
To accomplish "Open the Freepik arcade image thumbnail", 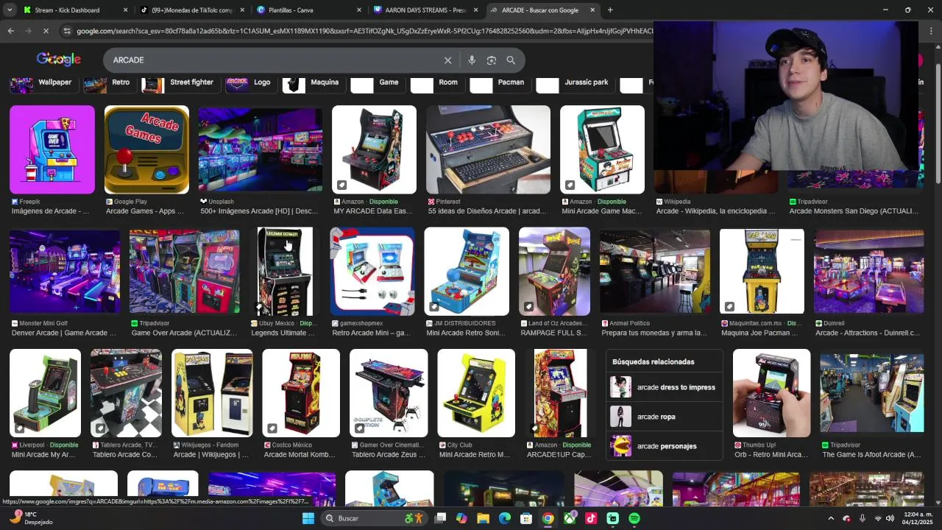I will point(52,149).
